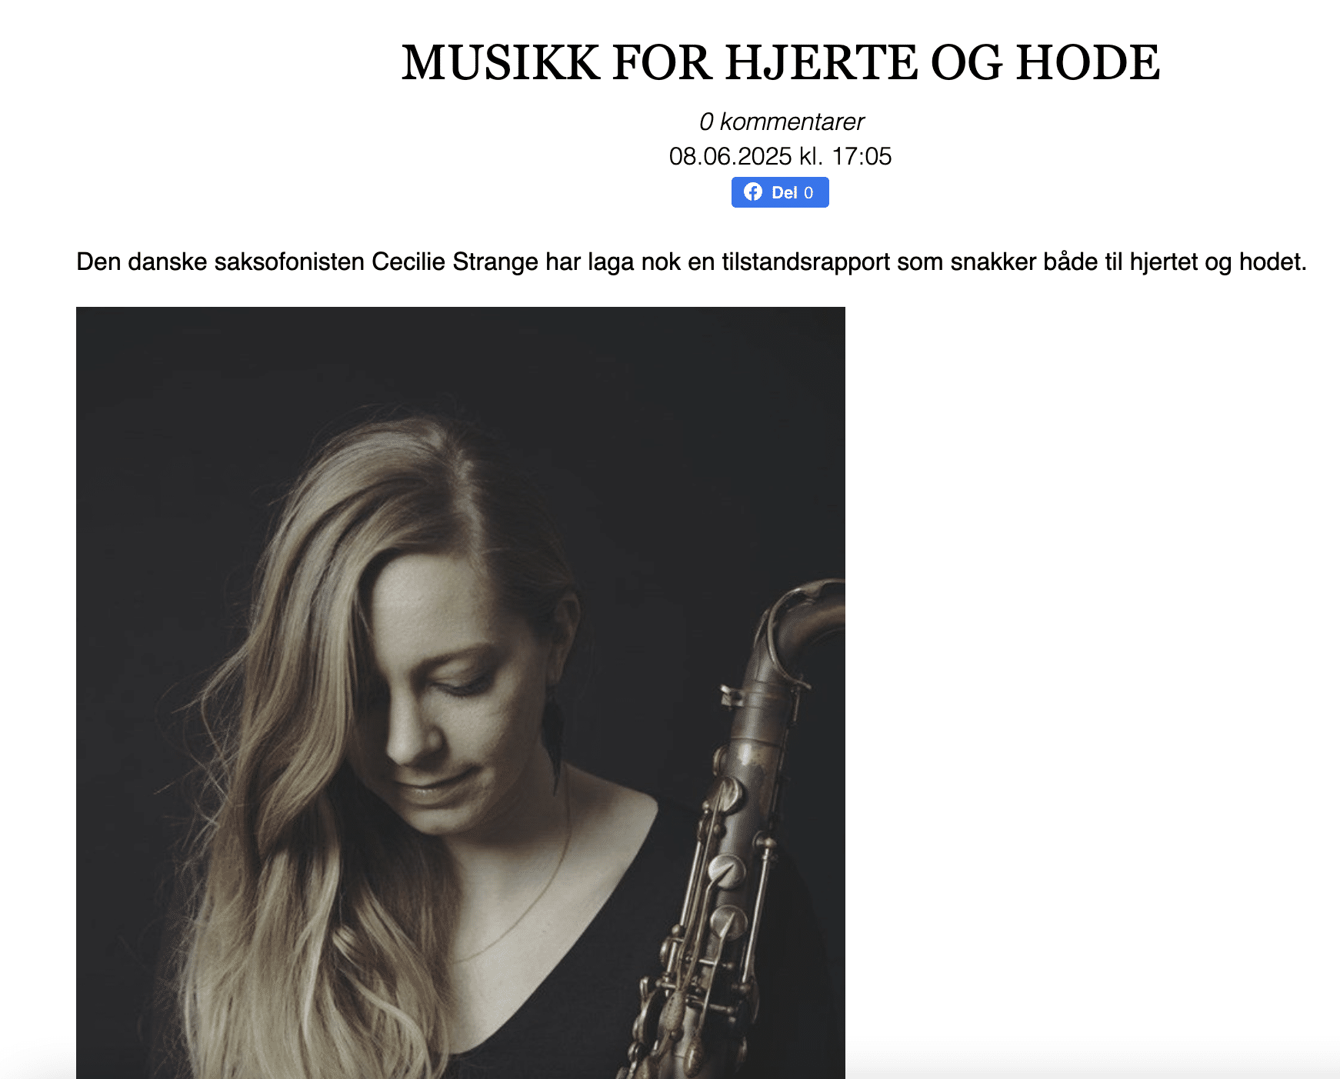1340x1079 pixels.
Task: Open the 0 kommentarer link
Action: pyautogui.click(x=781, y=122)
